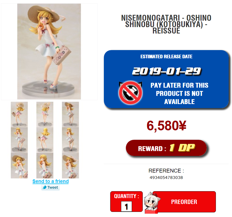Select the middle-left front view thumbnail
Image resolution: width=232 pixels, height=217 pixels.
tap(19, 140)
